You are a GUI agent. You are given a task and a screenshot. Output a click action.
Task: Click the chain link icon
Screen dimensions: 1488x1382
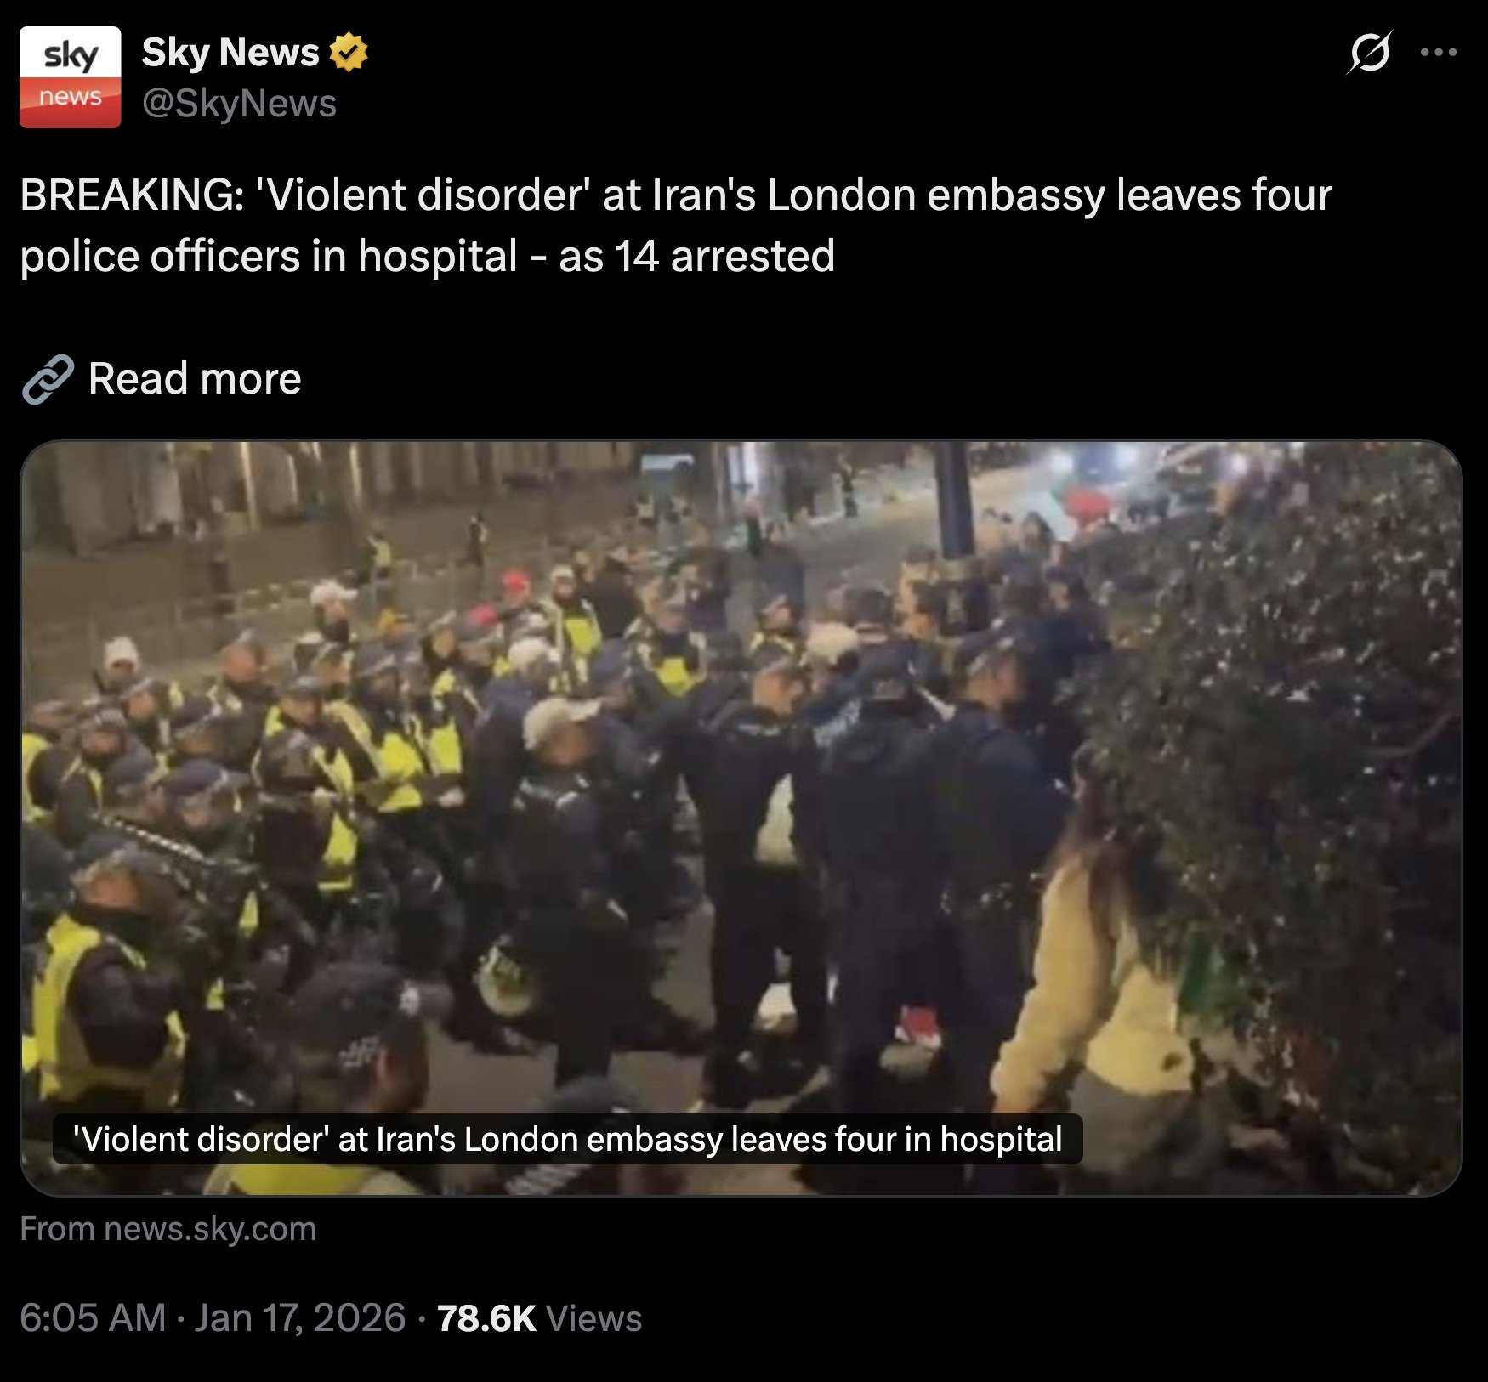(x=48, y=379)
